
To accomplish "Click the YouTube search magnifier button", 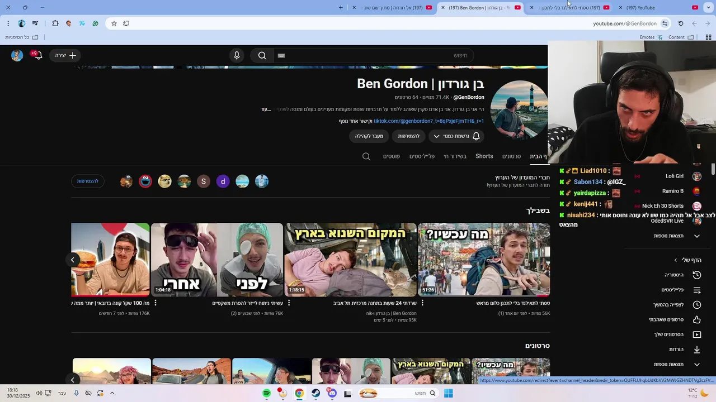I will (262, 55).
